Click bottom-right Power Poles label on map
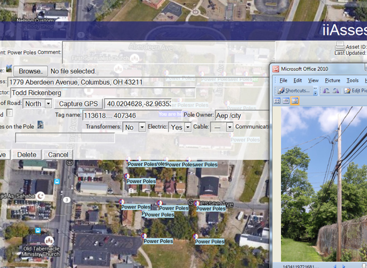Image resolution: width=367 pixels, height=268 pixels. 210,241
